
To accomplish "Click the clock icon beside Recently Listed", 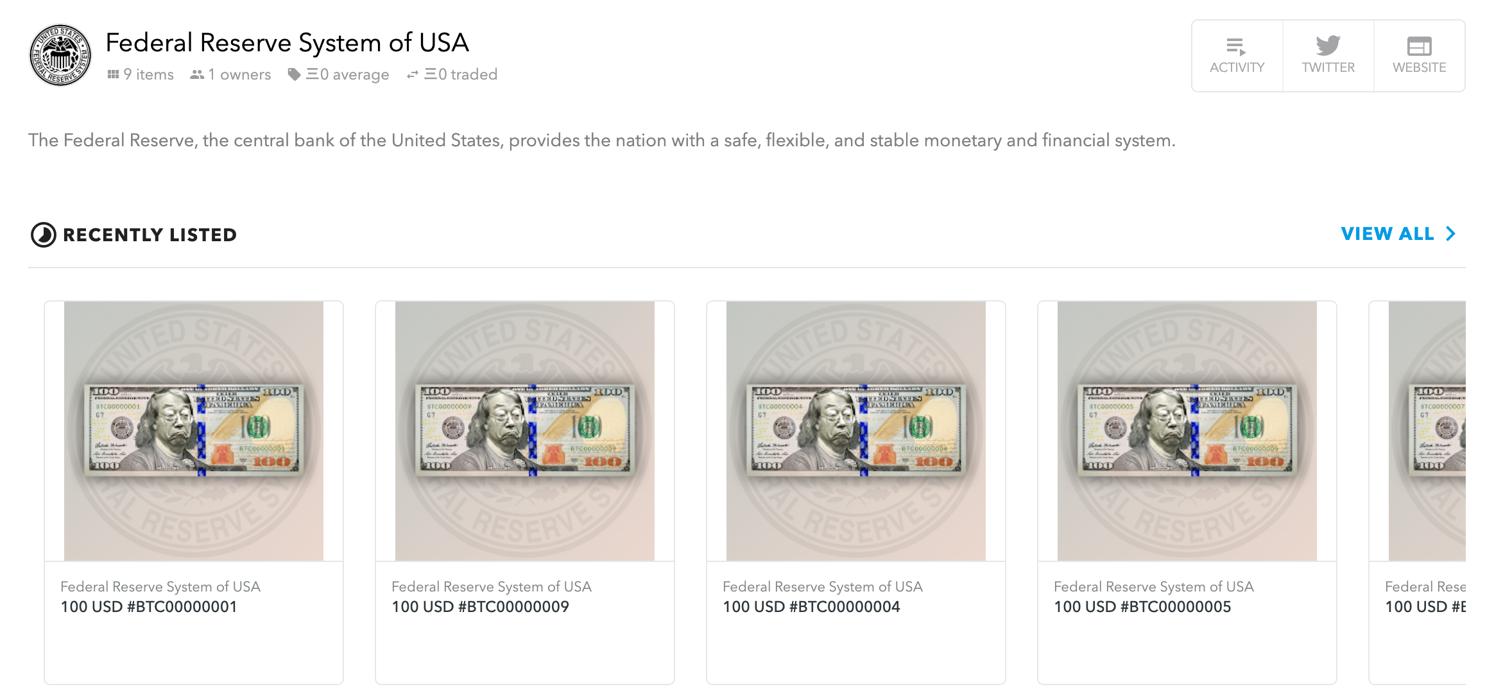I will 44,235.
